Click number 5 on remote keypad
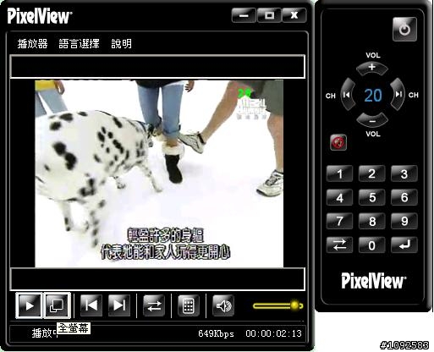This screenshot has height=352, width=434. [x=372, y=197]
